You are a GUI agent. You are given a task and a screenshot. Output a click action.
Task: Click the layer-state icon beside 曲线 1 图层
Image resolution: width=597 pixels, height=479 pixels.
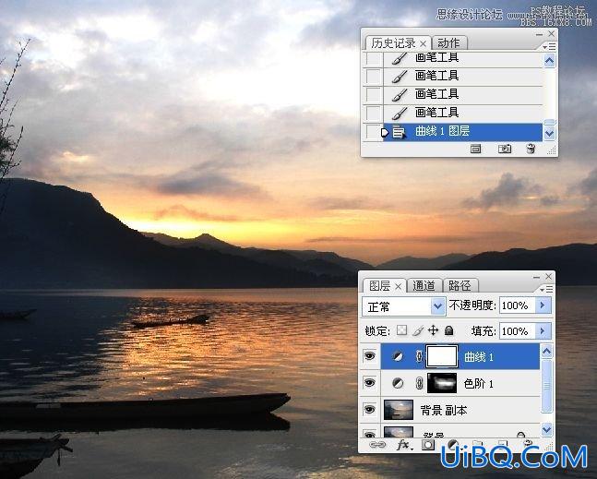[399, 132]
